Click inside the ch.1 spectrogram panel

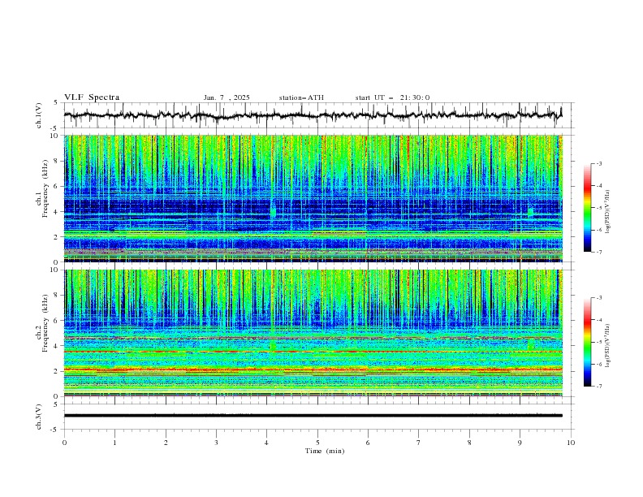[313, 198]
